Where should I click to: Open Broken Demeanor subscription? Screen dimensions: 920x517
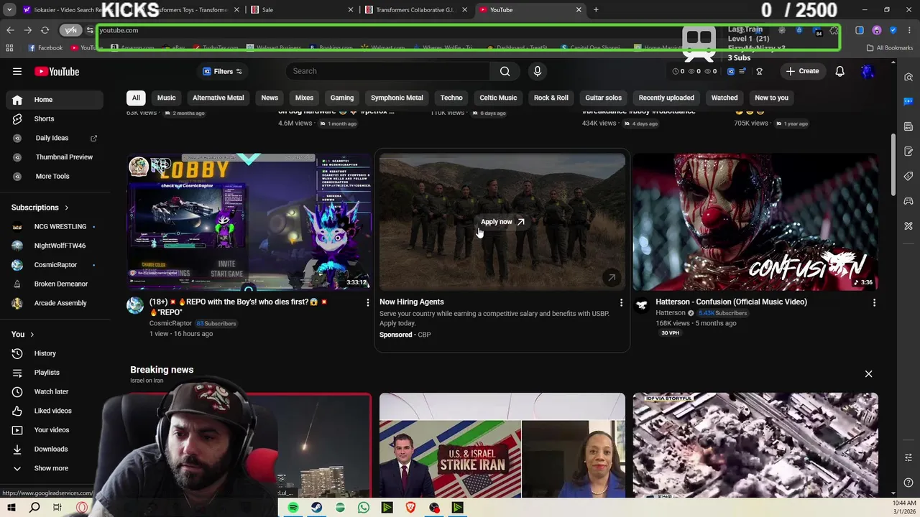56,284
